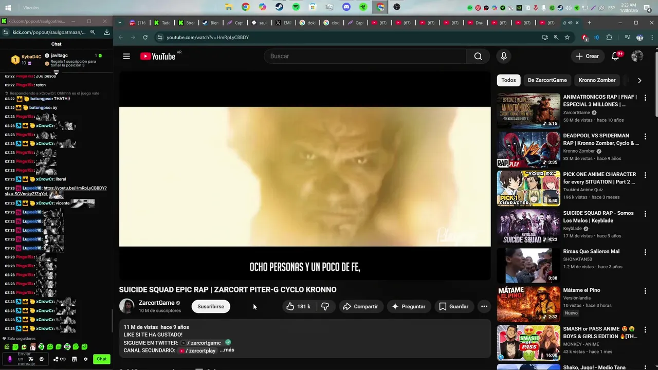
Task: Open Steam from the taskbar
Action: pyautogui.click(x=279, y=7)
